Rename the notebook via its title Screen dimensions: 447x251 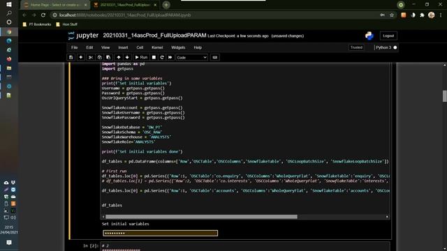(x=154, y=36)
